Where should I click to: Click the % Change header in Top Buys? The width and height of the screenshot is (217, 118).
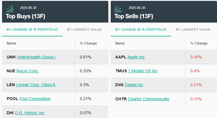(x=88, y=43)
